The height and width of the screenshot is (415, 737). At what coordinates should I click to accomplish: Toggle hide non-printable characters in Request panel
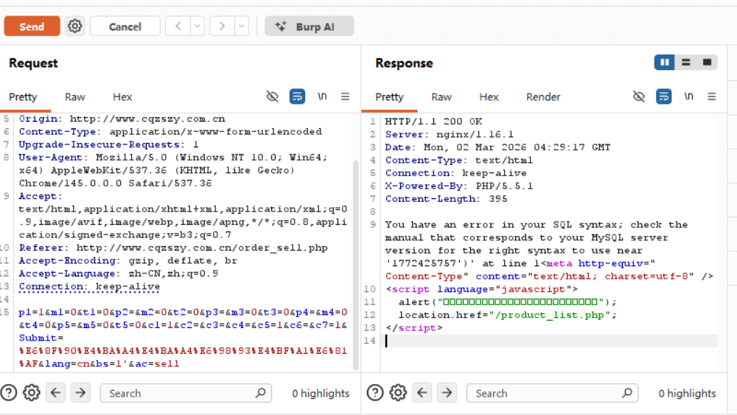tap(273, 97)
